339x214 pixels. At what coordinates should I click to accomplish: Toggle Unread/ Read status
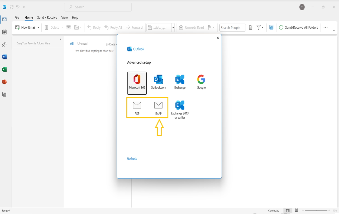(x=192, y=27)
